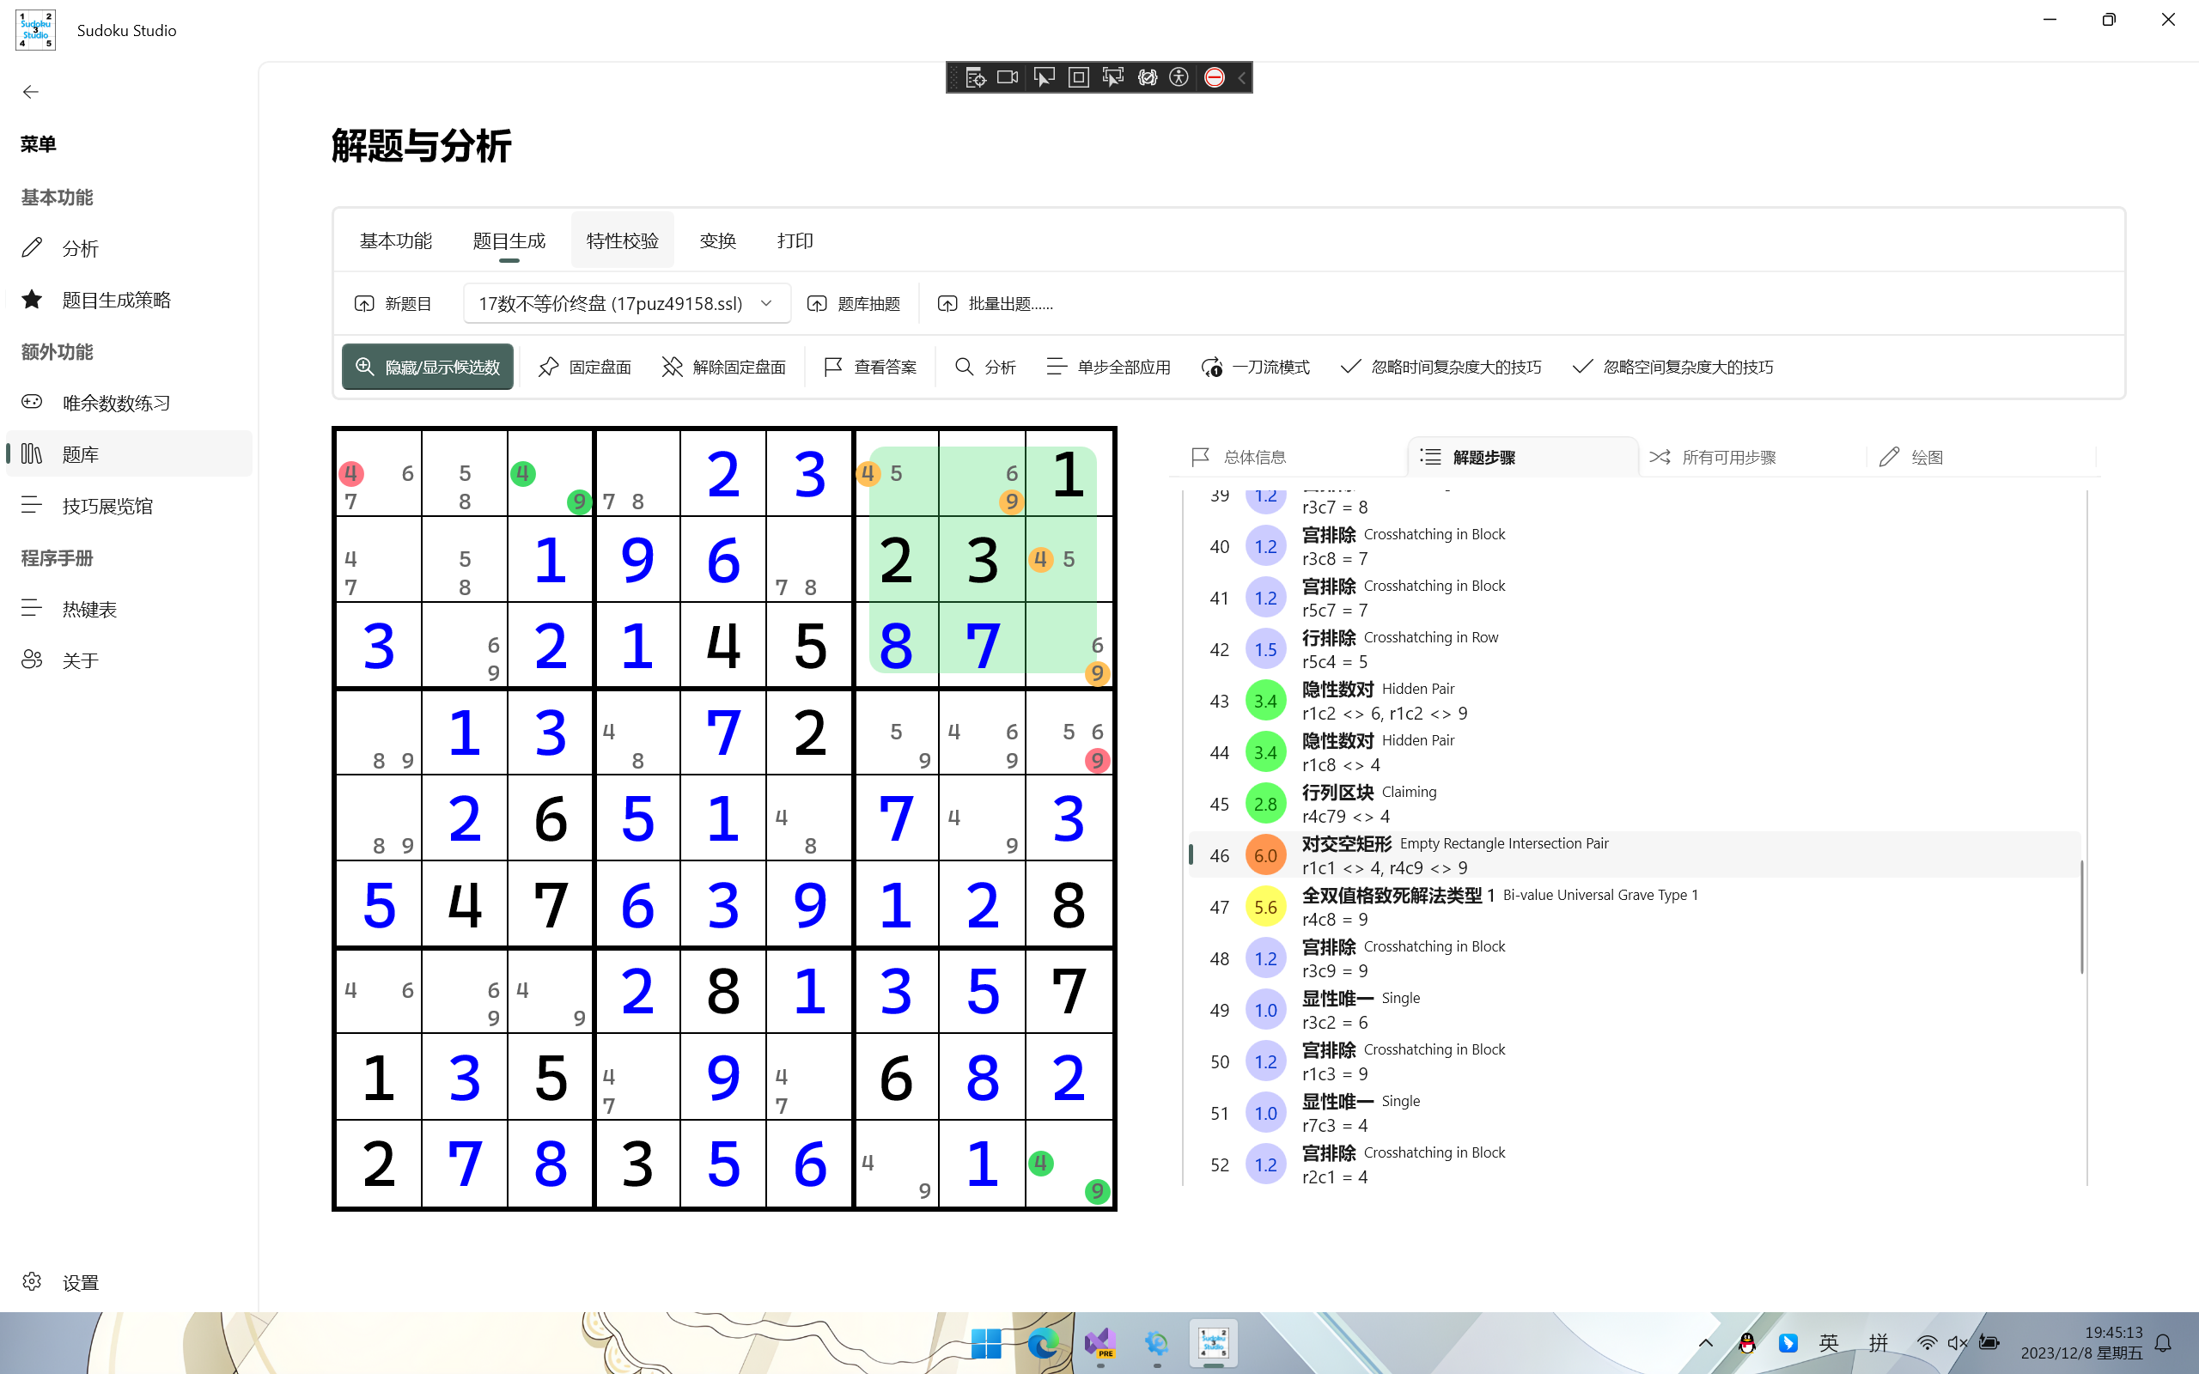Screen dimensions: 2199x1374
Task: Toggle 隐藏/显示候选数 button
Action: tap(428, 368)
